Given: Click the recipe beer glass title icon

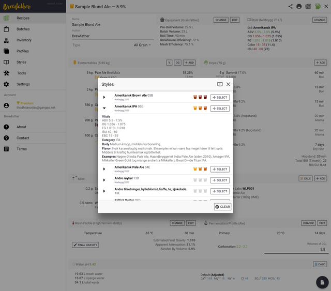Looking at the screenshot, I should pos(72,6).
